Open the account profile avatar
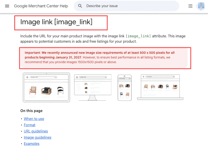 pos(201,6)
